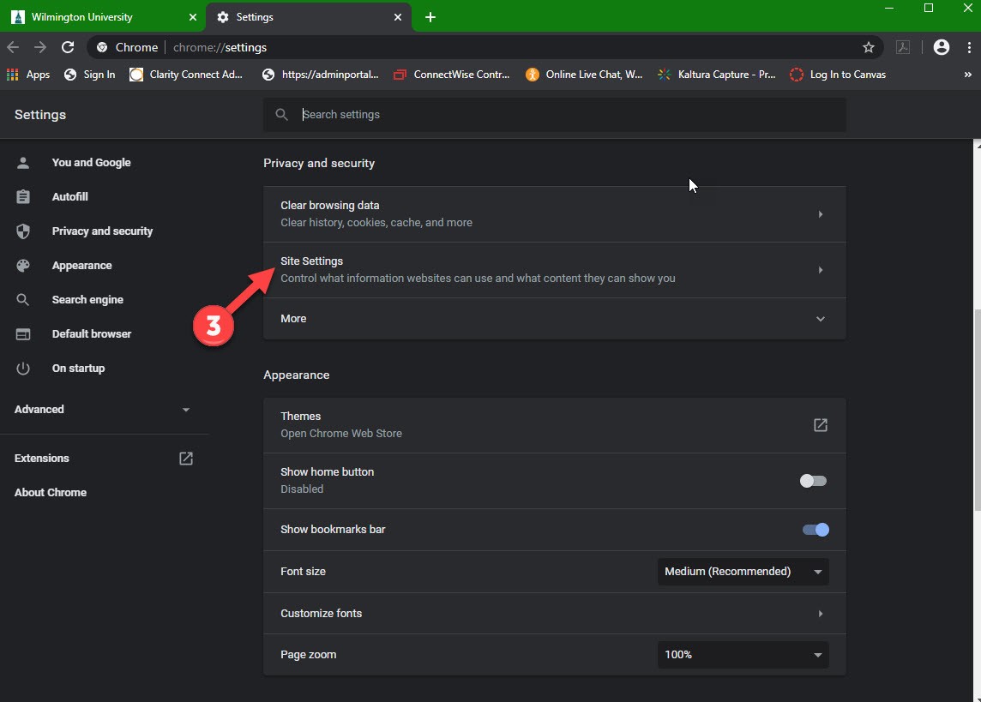Image resolution: width=981 pixels, height=702 pixels.
Task: Click the Adobe PDF extension icon
Action: [903, 47]
